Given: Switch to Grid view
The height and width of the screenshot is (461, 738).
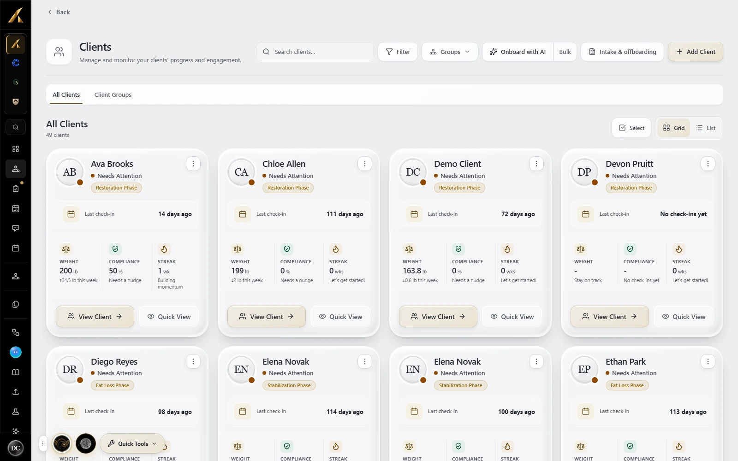Looking at the screenshot, I should 673,128.
